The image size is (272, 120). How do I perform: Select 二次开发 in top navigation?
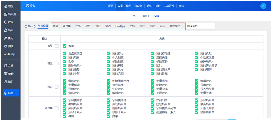point(169,6)
